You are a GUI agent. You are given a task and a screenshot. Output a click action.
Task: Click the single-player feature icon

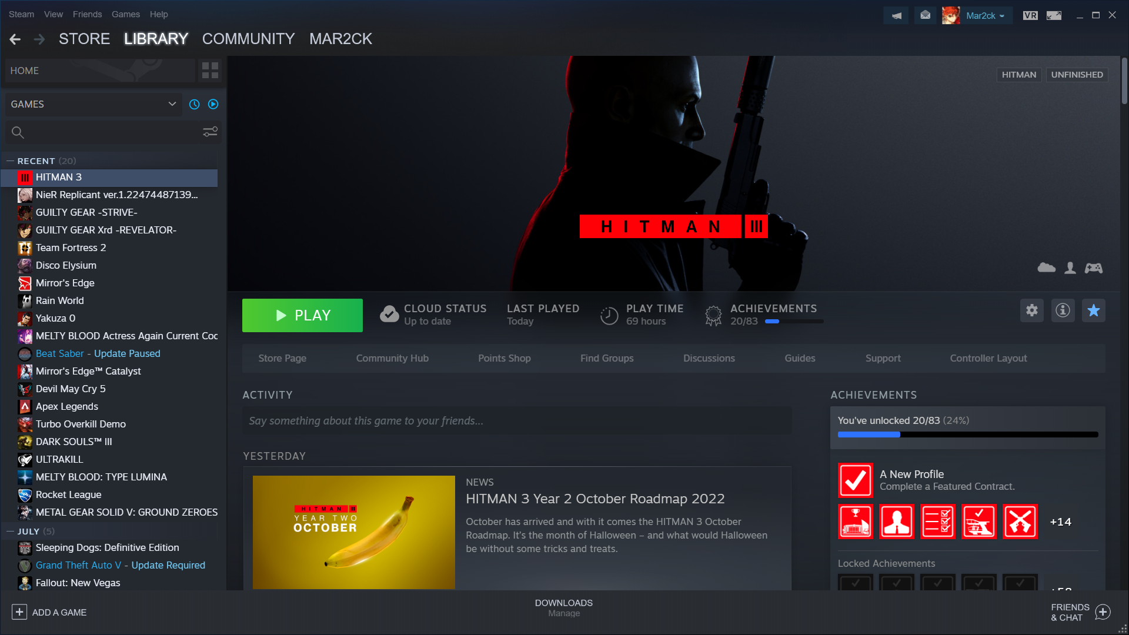1070,268
